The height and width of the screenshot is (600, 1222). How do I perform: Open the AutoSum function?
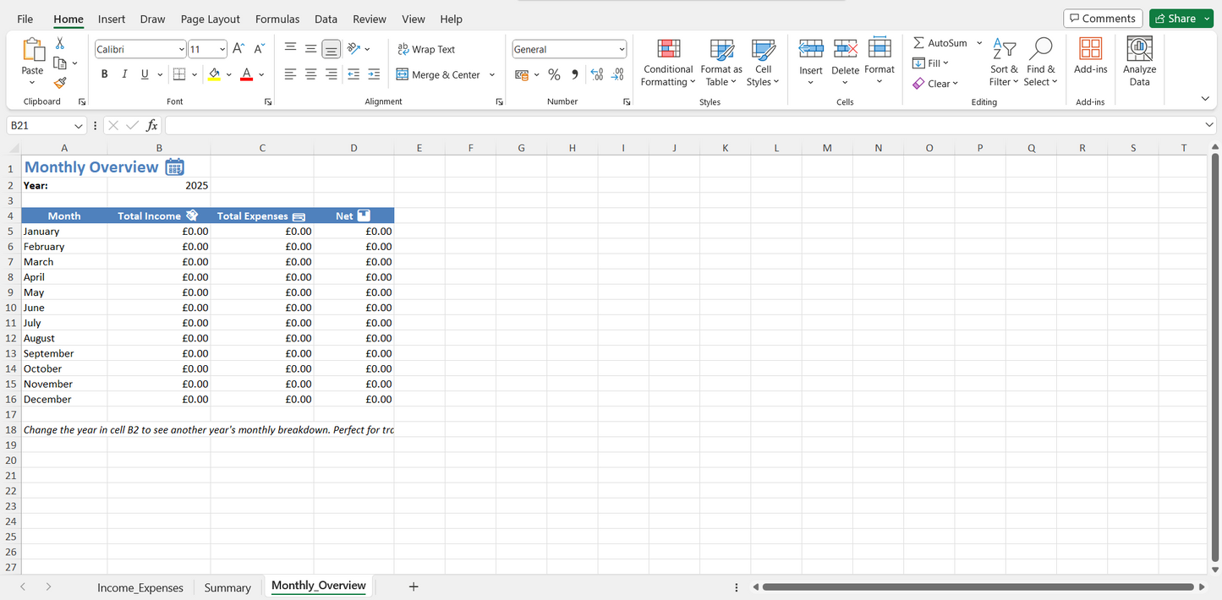tap(941, 42)
